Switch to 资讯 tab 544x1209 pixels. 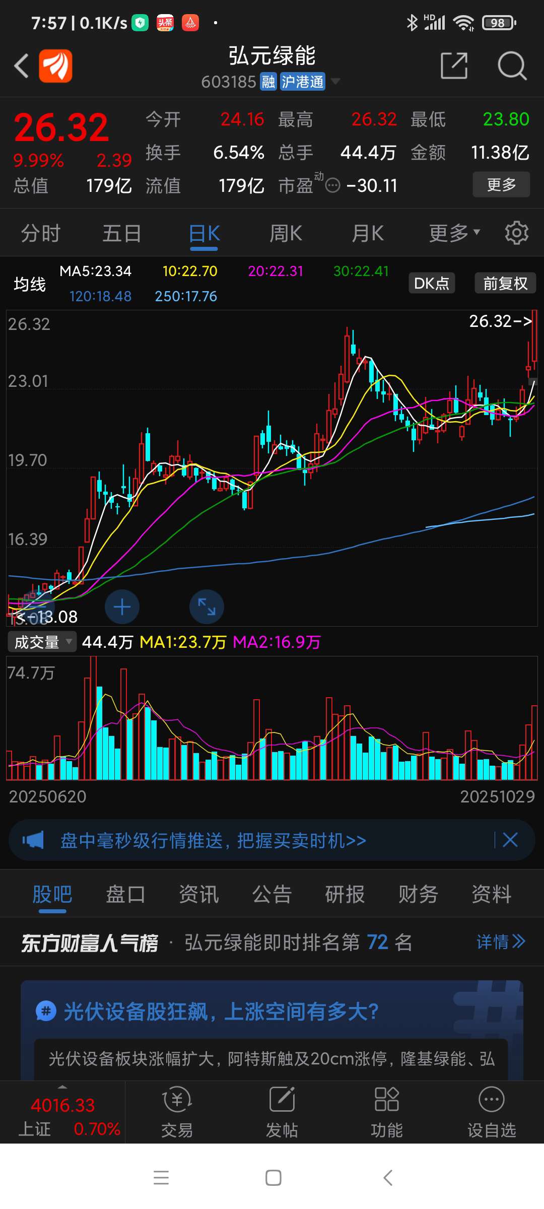tap(199, 895)
